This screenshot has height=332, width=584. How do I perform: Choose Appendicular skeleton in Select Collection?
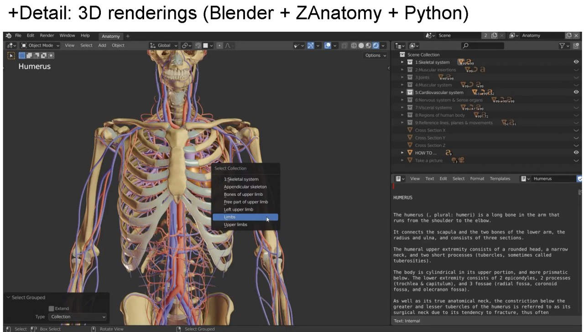click(x=245, y=187)
